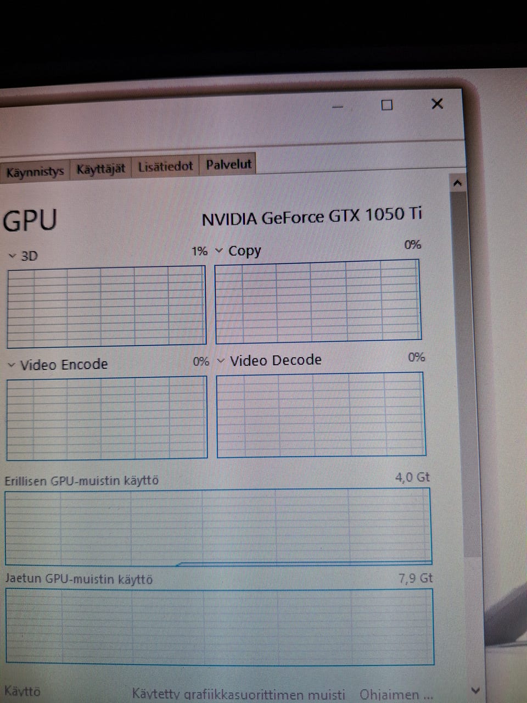Viewport: 527px width, 703px height.
Task: Click the scrollbar down arrow
Action: 475,691
